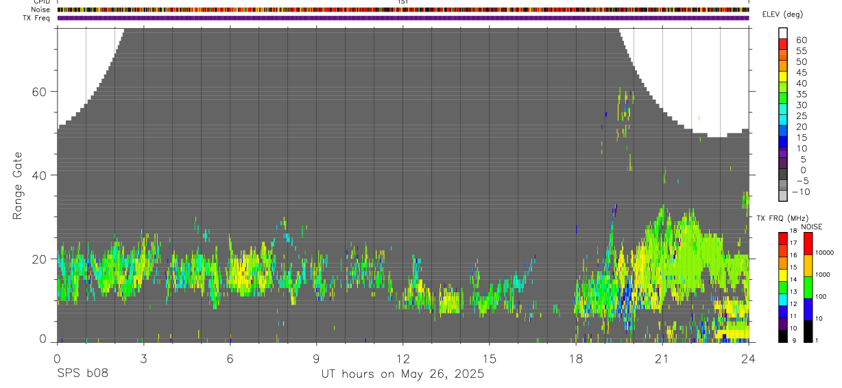This screenshot has height=388, width=842.
Task: Click the red swatch in ELEV colorbar
Action: (783, 44)
